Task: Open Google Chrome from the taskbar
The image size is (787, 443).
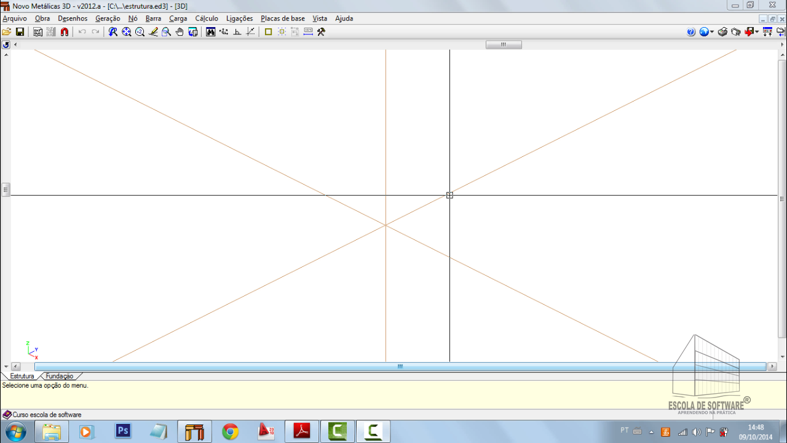Action: click(231, 432)
